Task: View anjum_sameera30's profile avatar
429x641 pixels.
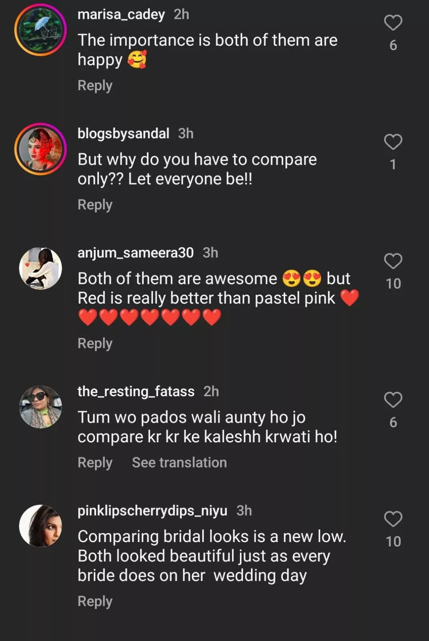Action: (40, 268)
